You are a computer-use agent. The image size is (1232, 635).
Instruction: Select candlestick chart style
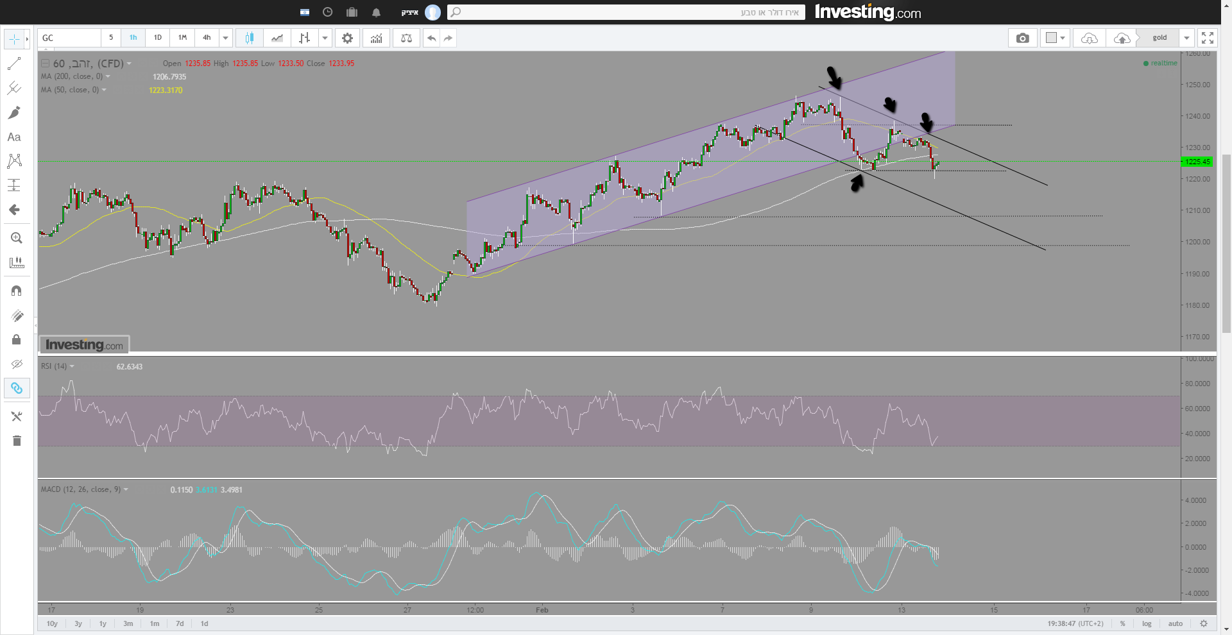click(x=250, y=38)
